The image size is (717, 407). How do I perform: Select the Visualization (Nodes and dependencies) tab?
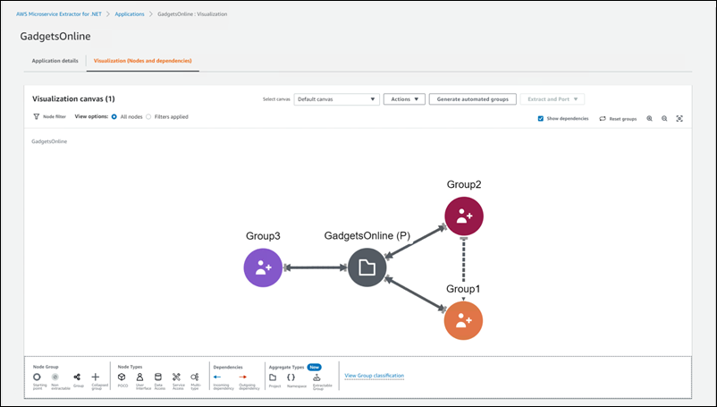click(x=143, y=60)
